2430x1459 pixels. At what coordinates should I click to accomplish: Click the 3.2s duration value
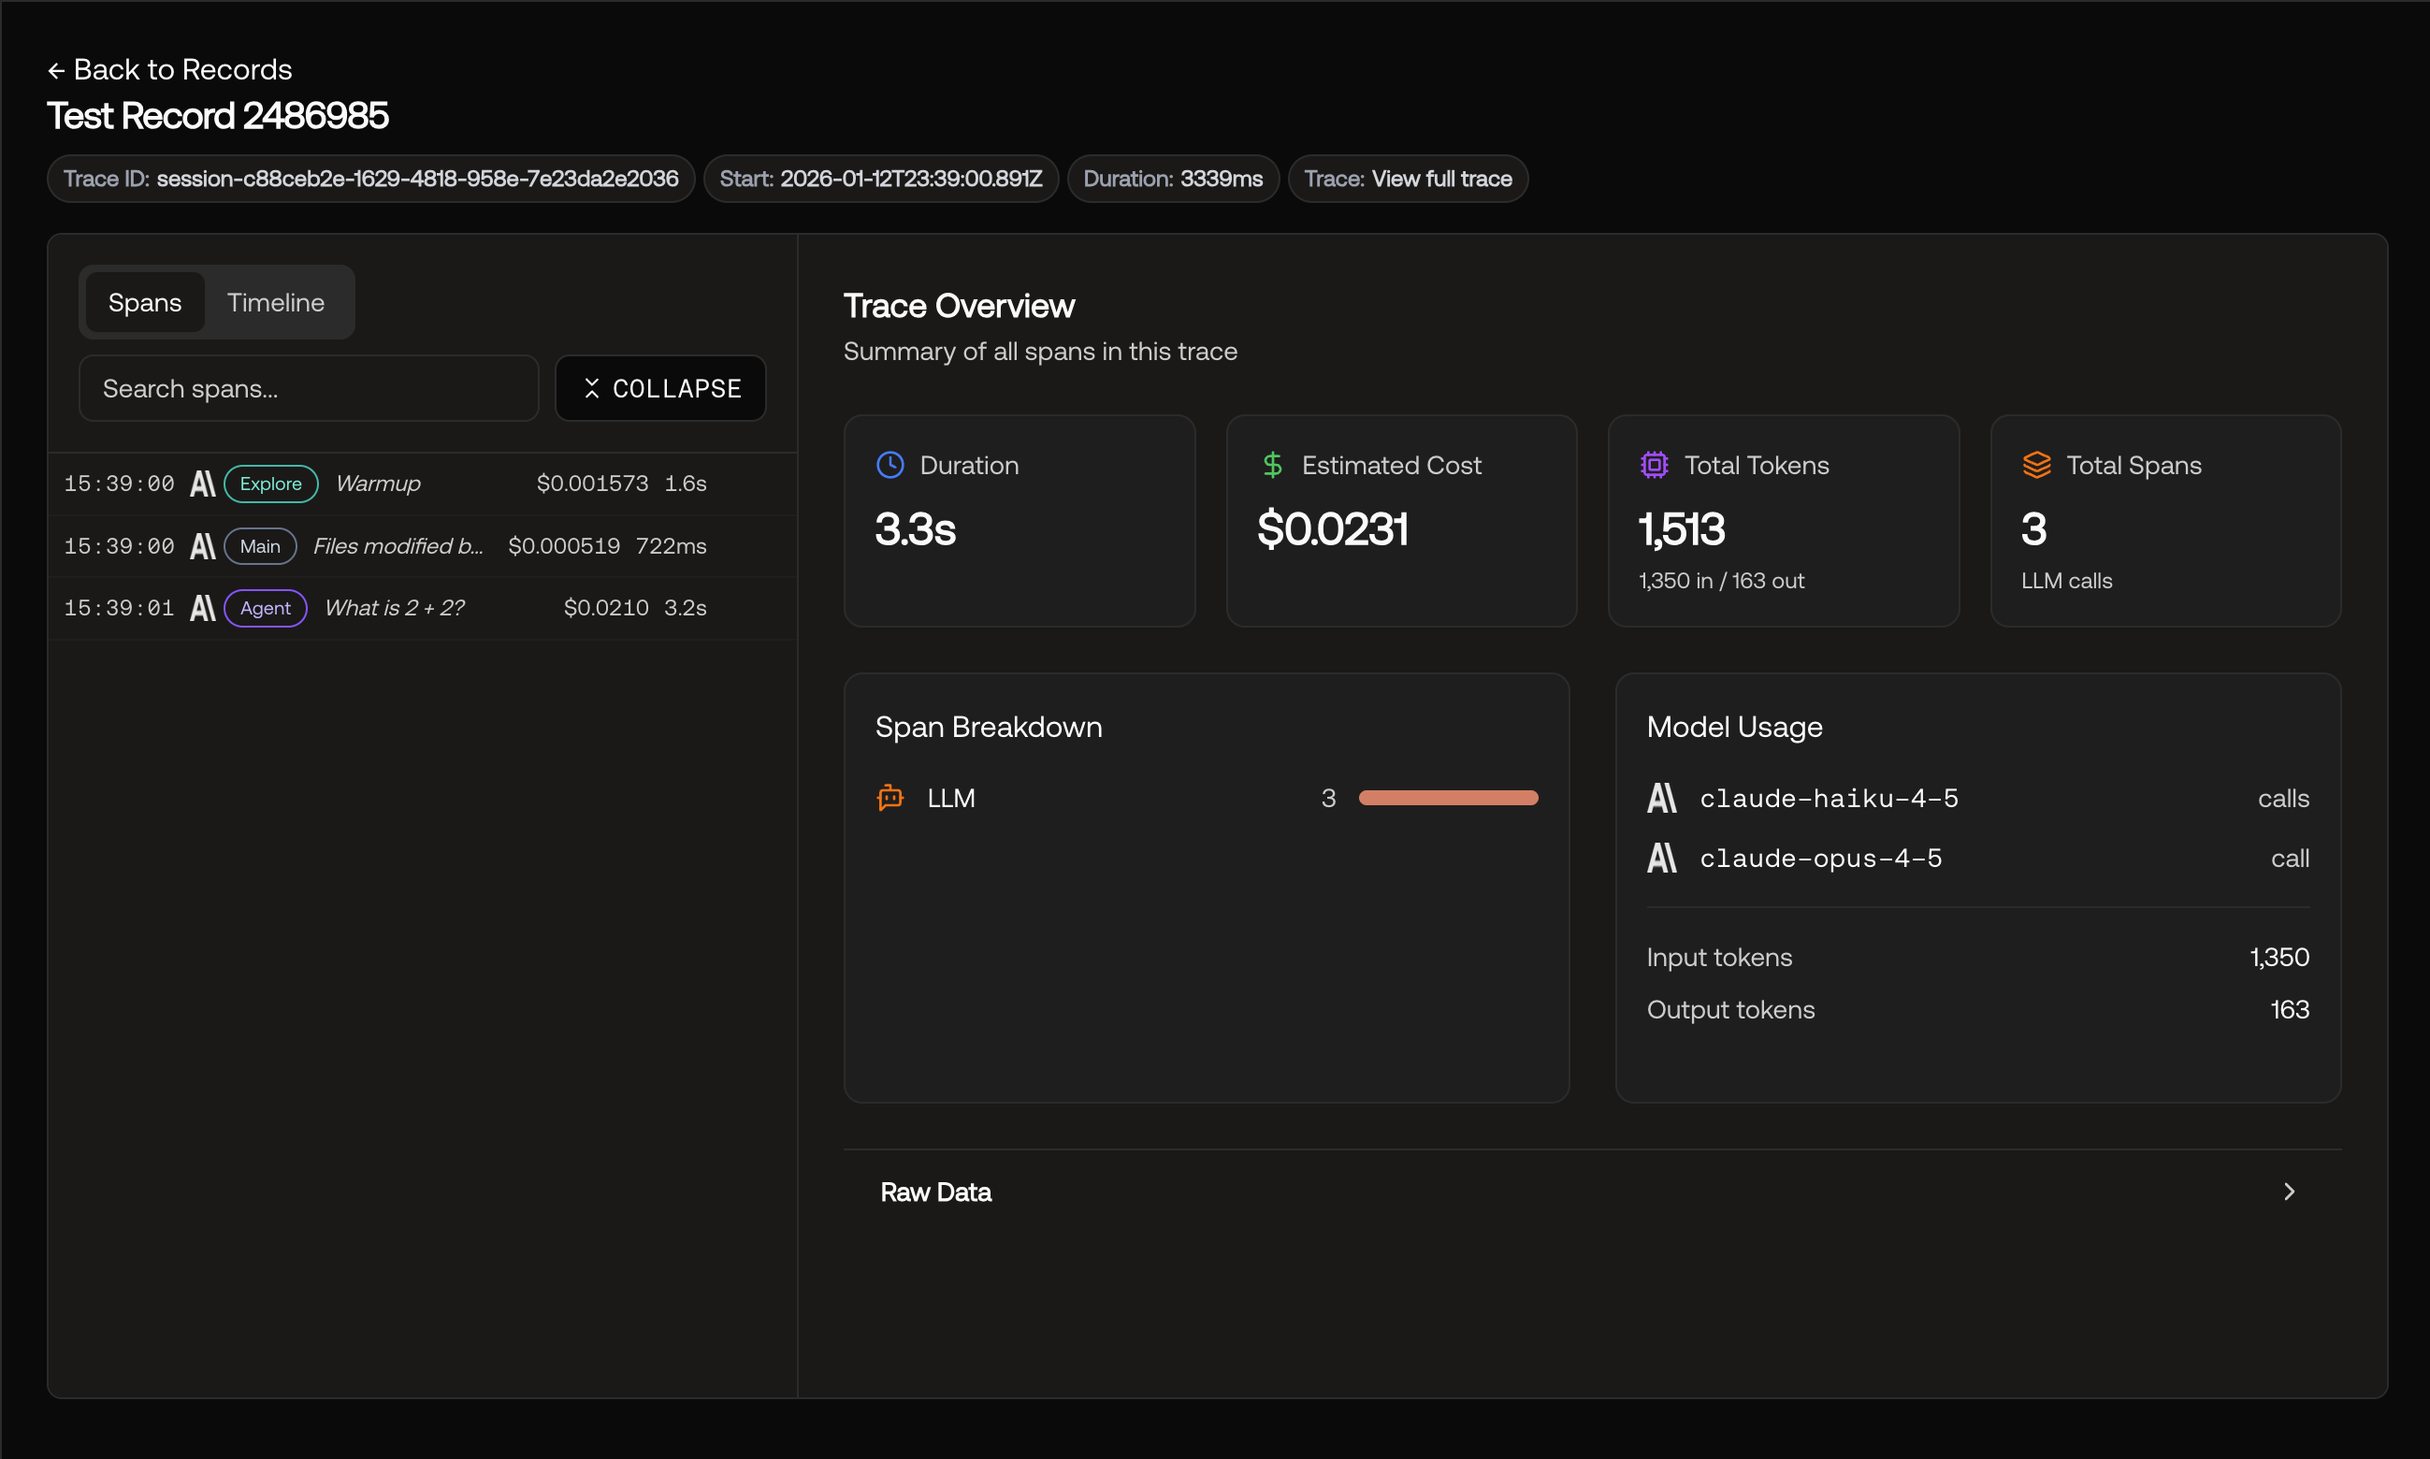686,608
